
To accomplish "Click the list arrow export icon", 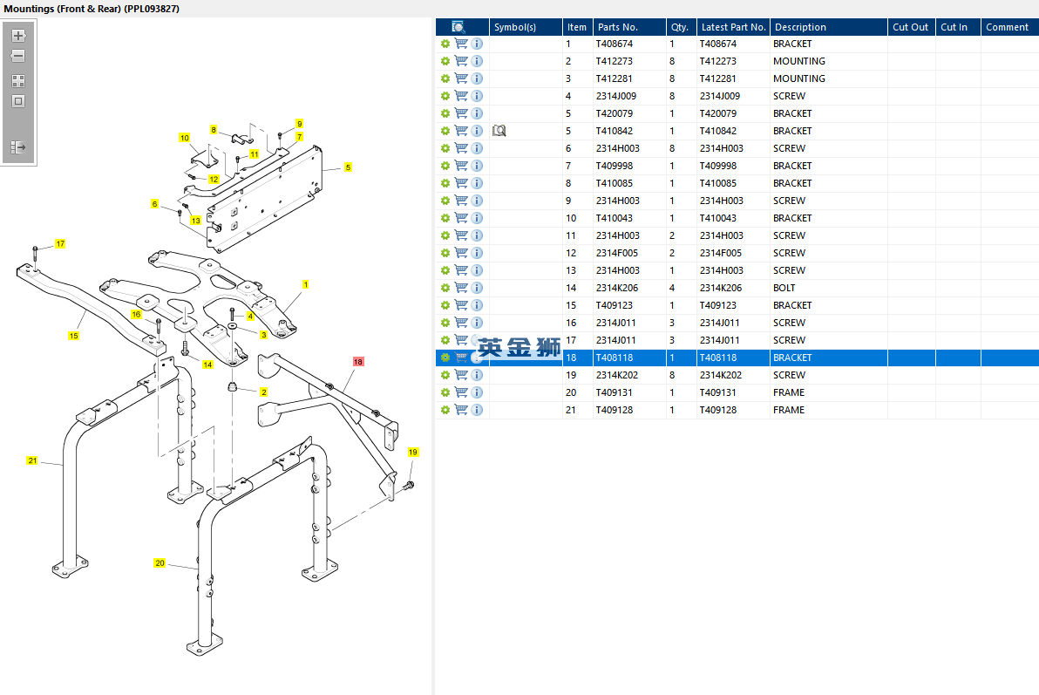I will 18,147.
